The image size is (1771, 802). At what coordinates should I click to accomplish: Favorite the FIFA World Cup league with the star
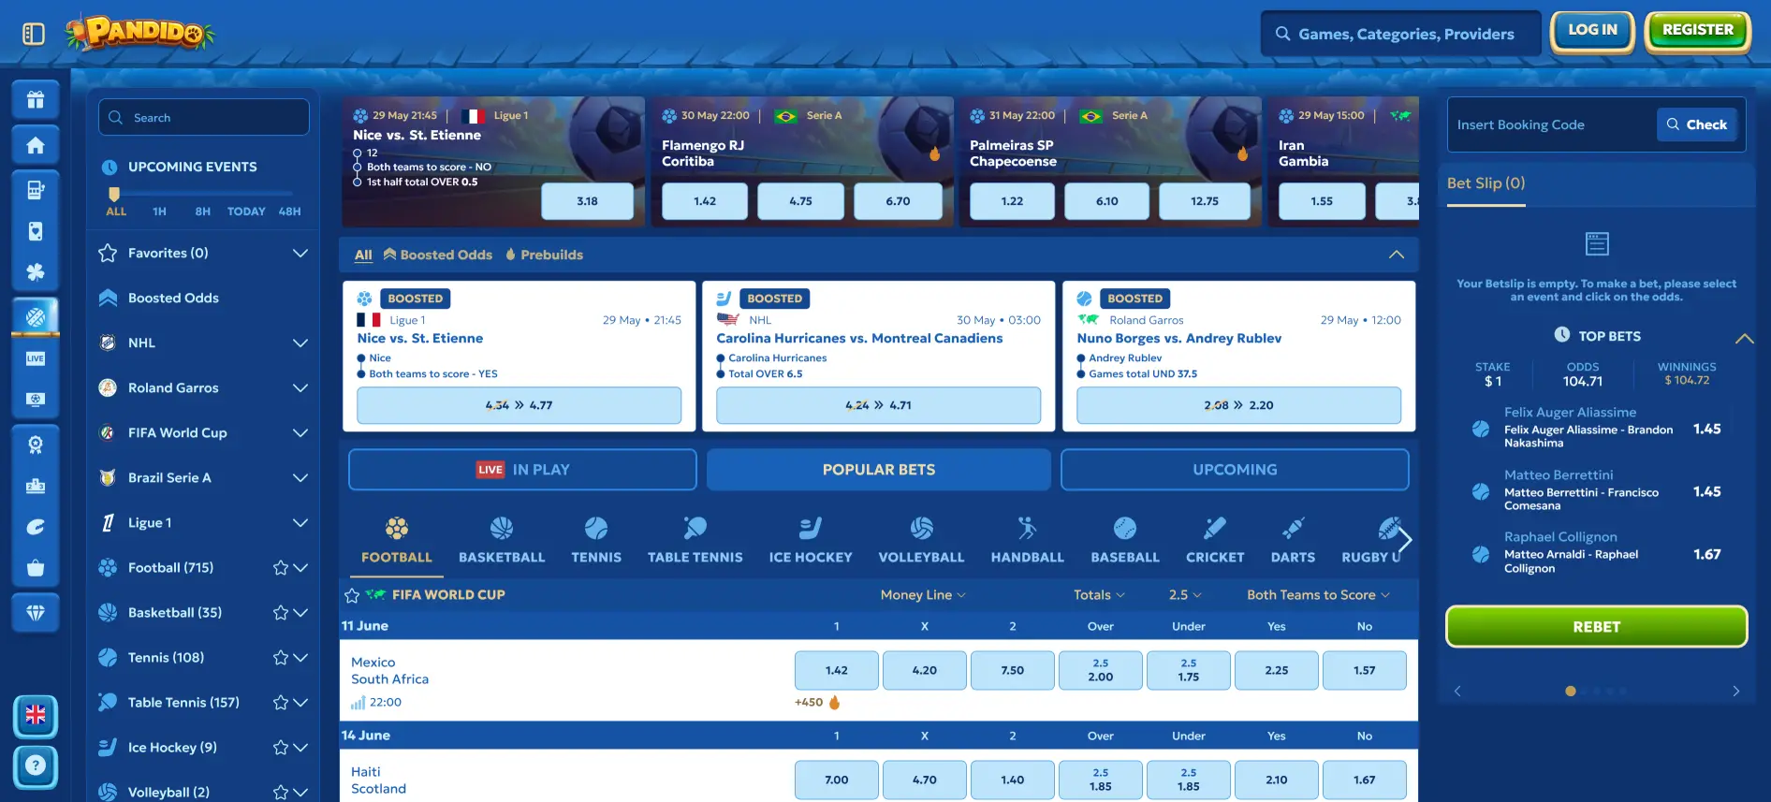(352, 595)
